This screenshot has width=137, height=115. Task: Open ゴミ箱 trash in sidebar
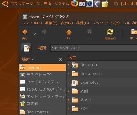pos(42,103)
